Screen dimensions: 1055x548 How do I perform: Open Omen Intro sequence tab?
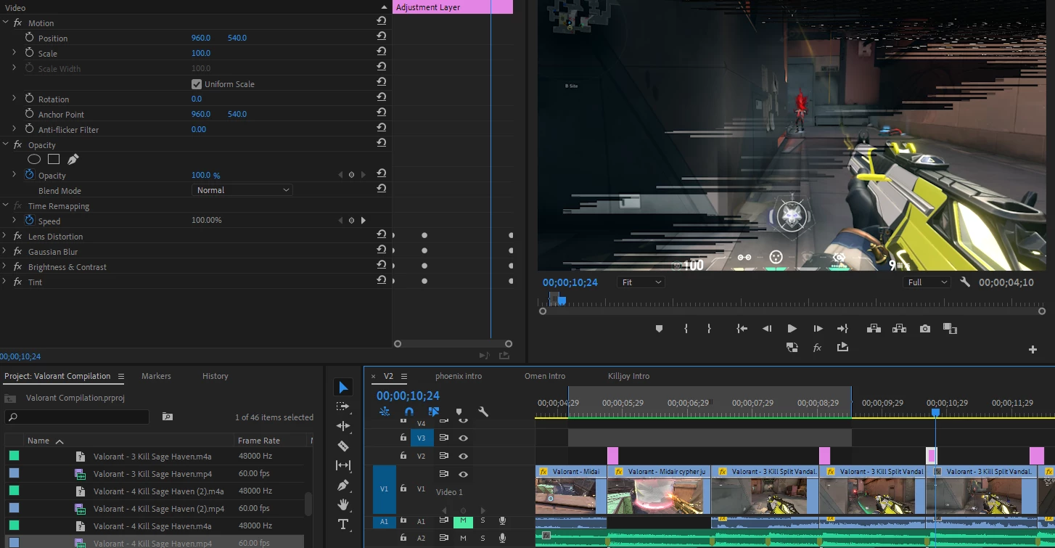(x=545, y=376)
